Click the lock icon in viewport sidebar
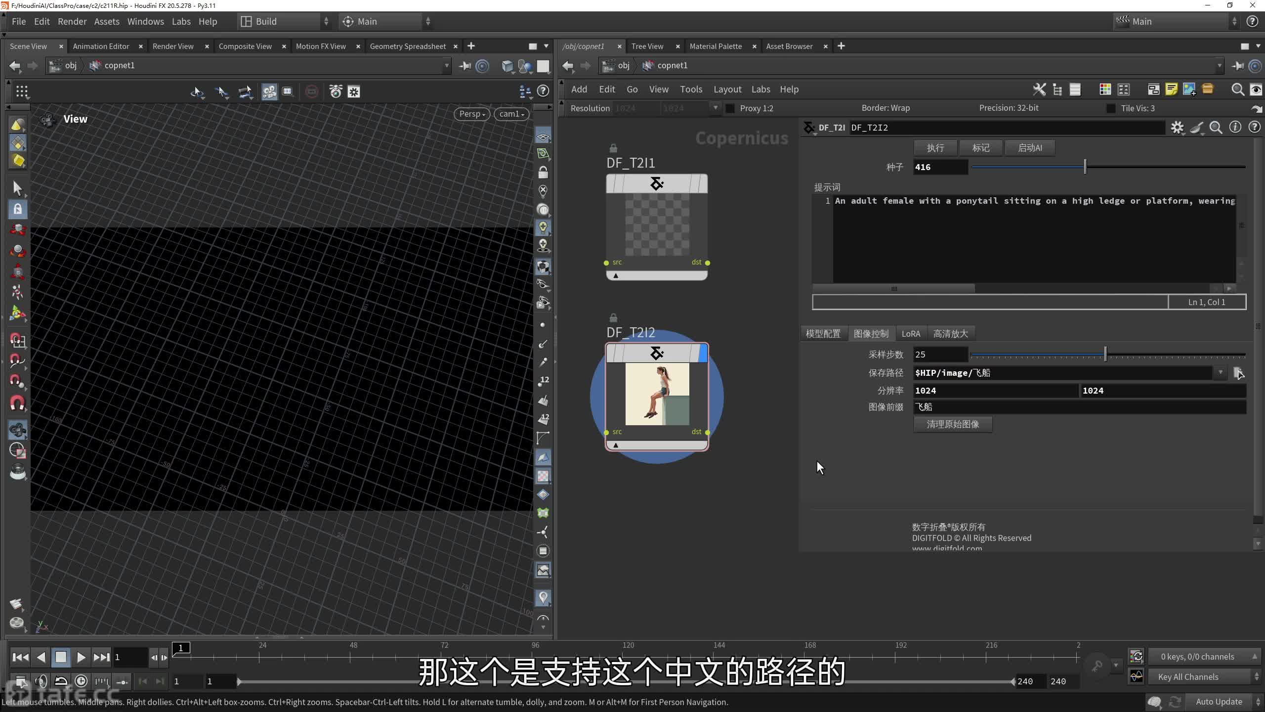 point(543,172)
